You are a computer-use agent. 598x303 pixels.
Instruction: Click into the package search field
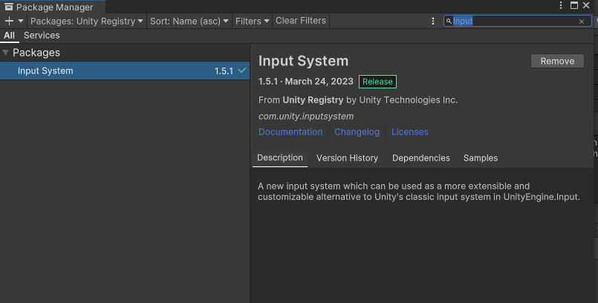pos(517,21)
